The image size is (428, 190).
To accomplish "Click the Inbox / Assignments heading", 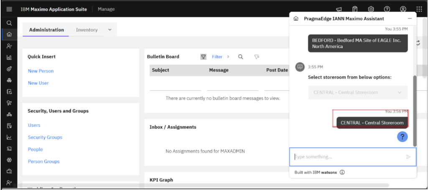I will coord(173,127).
